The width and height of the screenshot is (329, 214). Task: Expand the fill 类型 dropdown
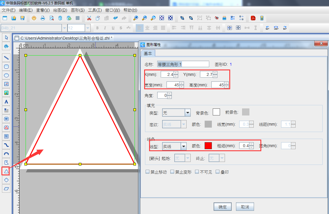pyautogui.click(x=187, y=113)
